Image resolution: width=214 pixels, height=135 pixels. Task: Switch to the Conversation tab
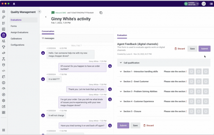point(48,31)
